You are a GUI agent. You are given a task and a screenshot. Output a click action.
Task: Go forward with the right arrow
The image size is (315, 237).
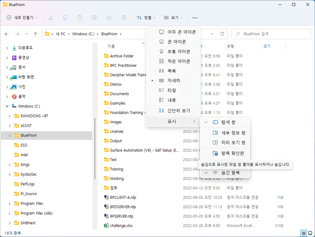[x=17, y=34]
